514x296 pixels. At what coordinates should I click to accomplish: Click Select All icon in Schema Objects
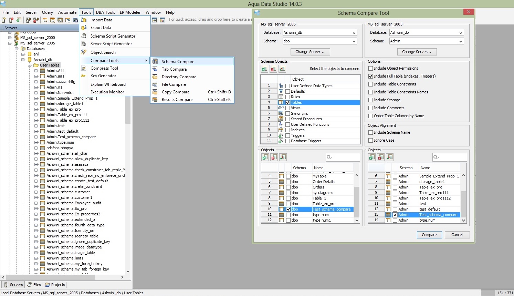pyautogui.click(x=264, y=69)
